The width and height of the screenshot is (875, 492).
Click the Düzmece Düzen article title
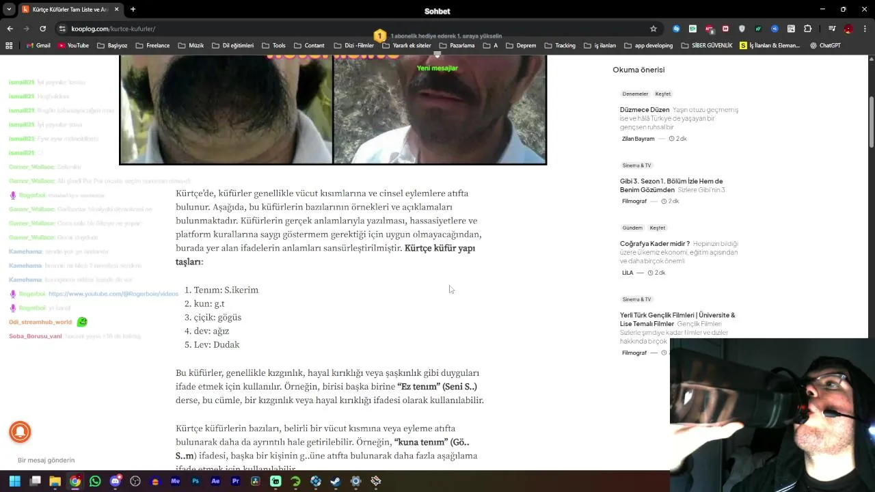tap(645, 109)
